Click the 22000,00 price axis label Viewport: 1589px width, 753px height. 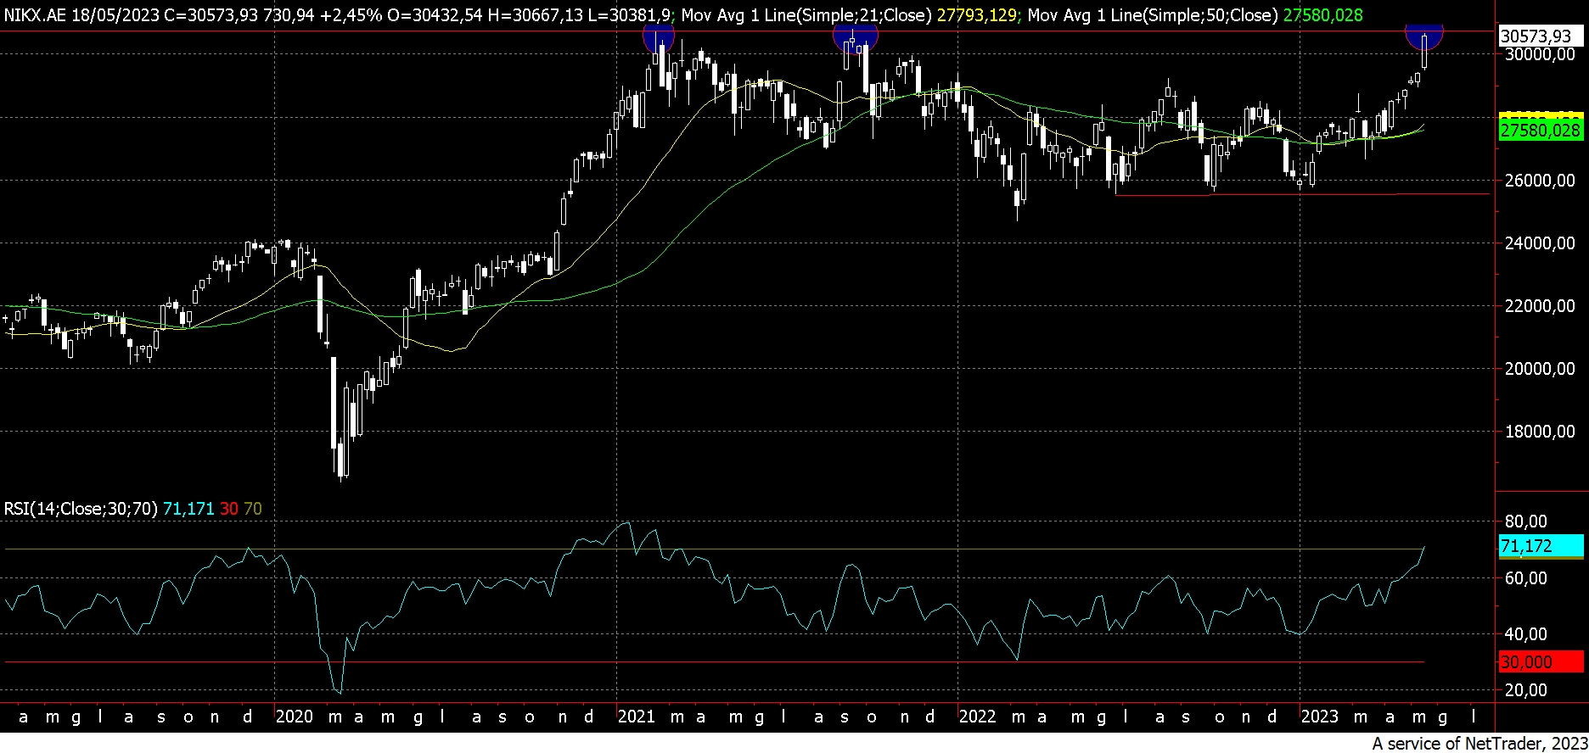click(1538, 306)
